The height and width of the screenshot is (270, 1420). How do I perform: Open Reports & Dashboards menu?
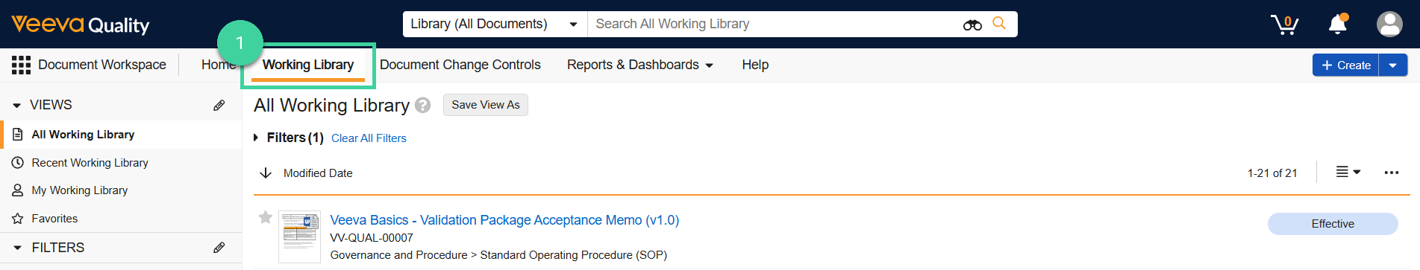point(640,65)
